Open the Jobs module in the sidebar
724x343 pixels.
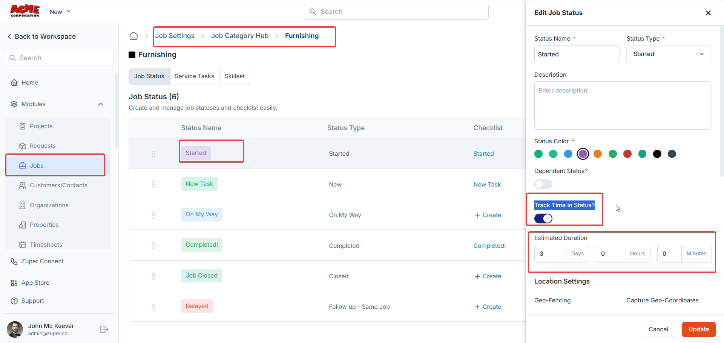(x=57, y=165)
